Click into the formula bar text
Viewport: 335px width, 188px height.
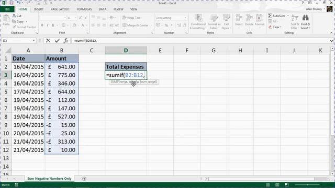coord(85,41)
